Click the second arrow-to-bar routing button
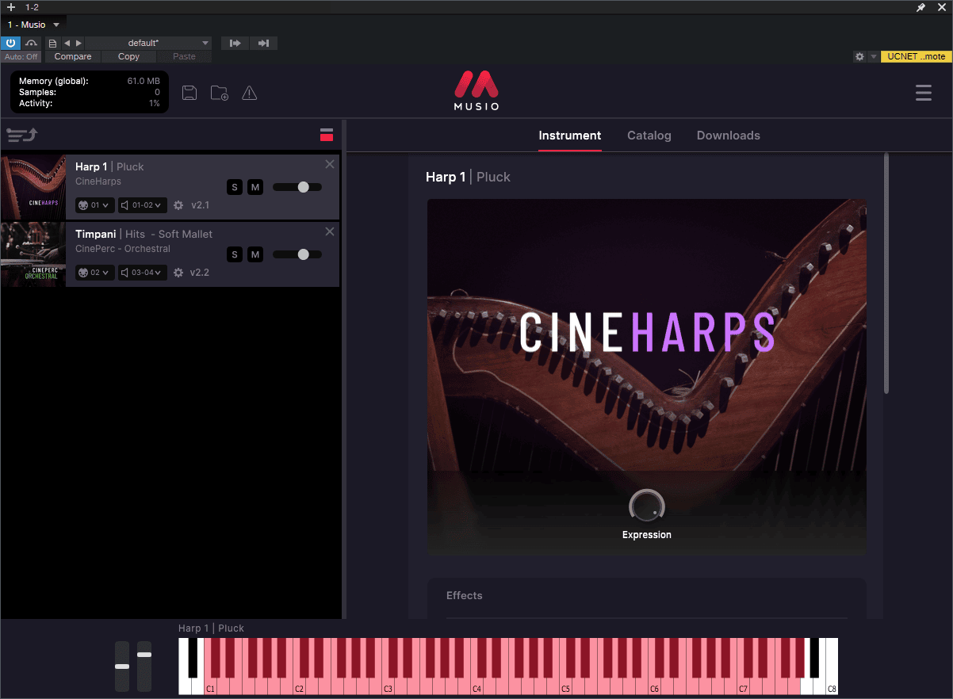The height and width of the screenshot is (699, 953). pyautogui.click(x=264, y=43)
